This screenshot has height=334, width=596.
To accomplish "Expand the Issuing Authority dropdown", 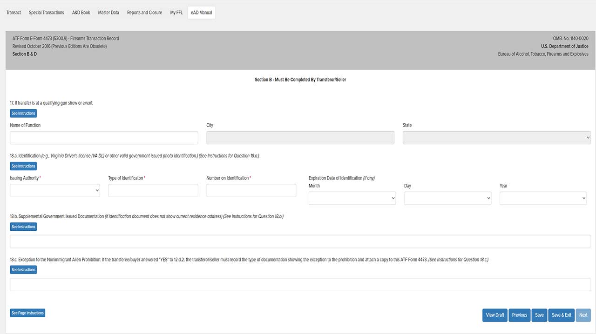I will [55, 191].
